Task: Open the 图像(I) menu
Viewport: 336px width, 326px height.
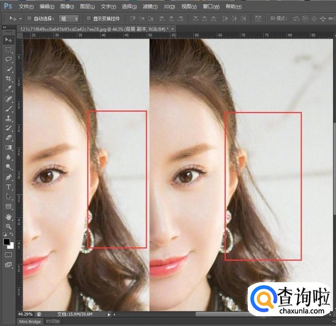Action: (x=67, y=6)
